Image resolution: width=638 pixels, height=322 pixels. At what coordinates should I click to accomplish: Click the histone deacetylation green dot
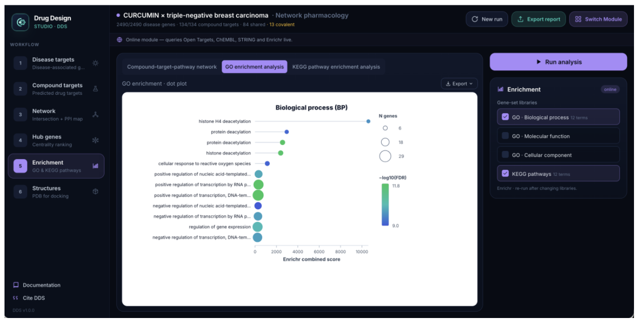[x=281, y=153]
